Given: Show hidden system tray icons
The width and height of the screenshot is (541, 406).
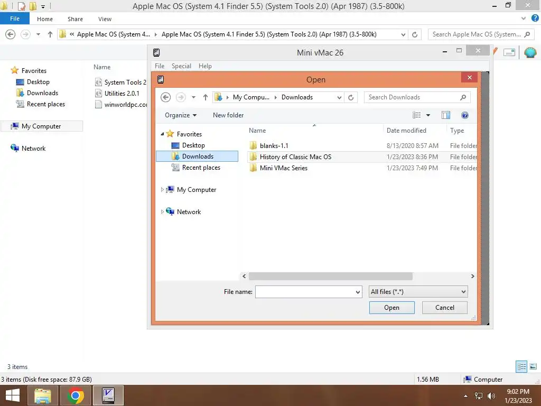Looking at the screenshot, I should coord(466,396).
